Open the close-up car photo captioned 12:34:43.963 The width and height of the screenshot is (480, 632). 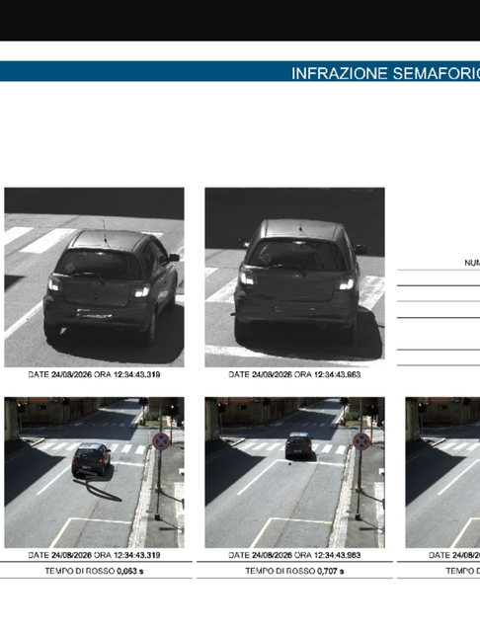click(x=294, y=277)
